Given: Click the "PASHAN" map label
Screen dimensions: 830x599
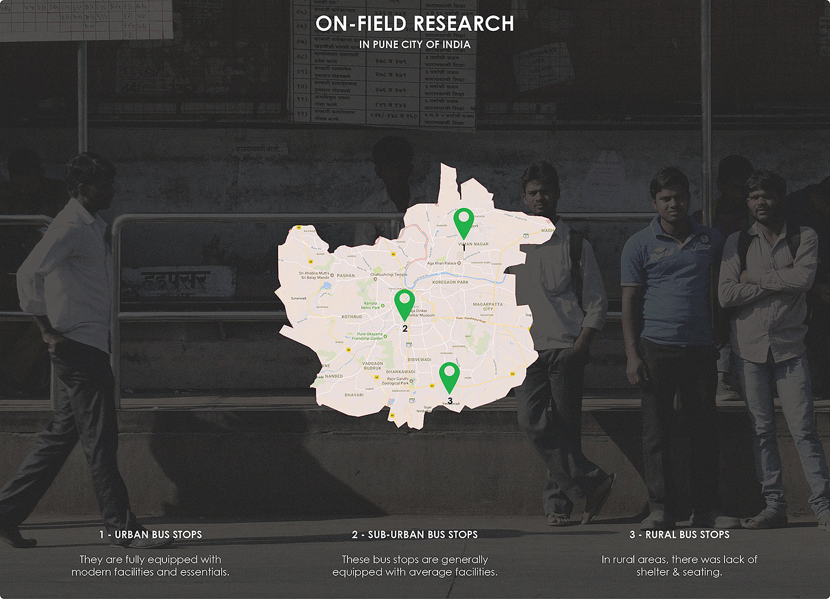Looking at the screenshot, I should point(346,276).
